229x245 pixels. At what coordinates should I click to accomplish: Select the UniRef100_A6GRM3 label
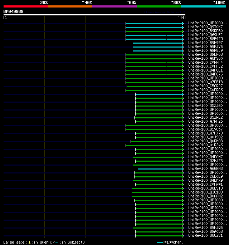(205, 168)
